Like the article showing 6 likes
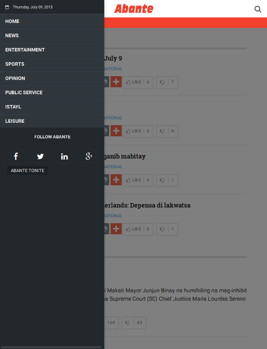 pos(138,82)
